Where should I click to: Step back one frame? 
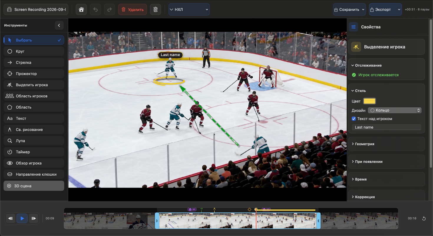tap(11, 218)
